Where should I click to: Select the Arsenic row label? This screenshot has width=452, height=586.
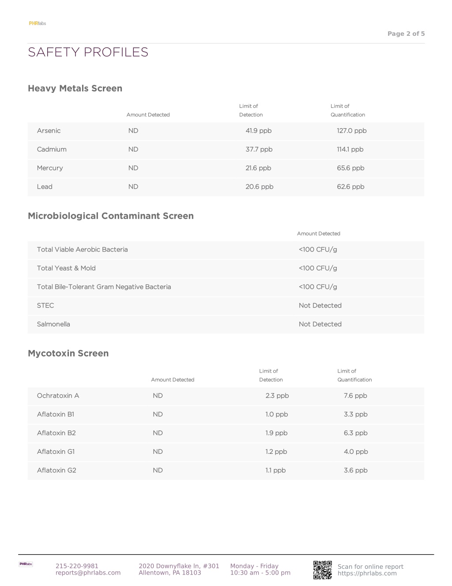coord(49,131)
